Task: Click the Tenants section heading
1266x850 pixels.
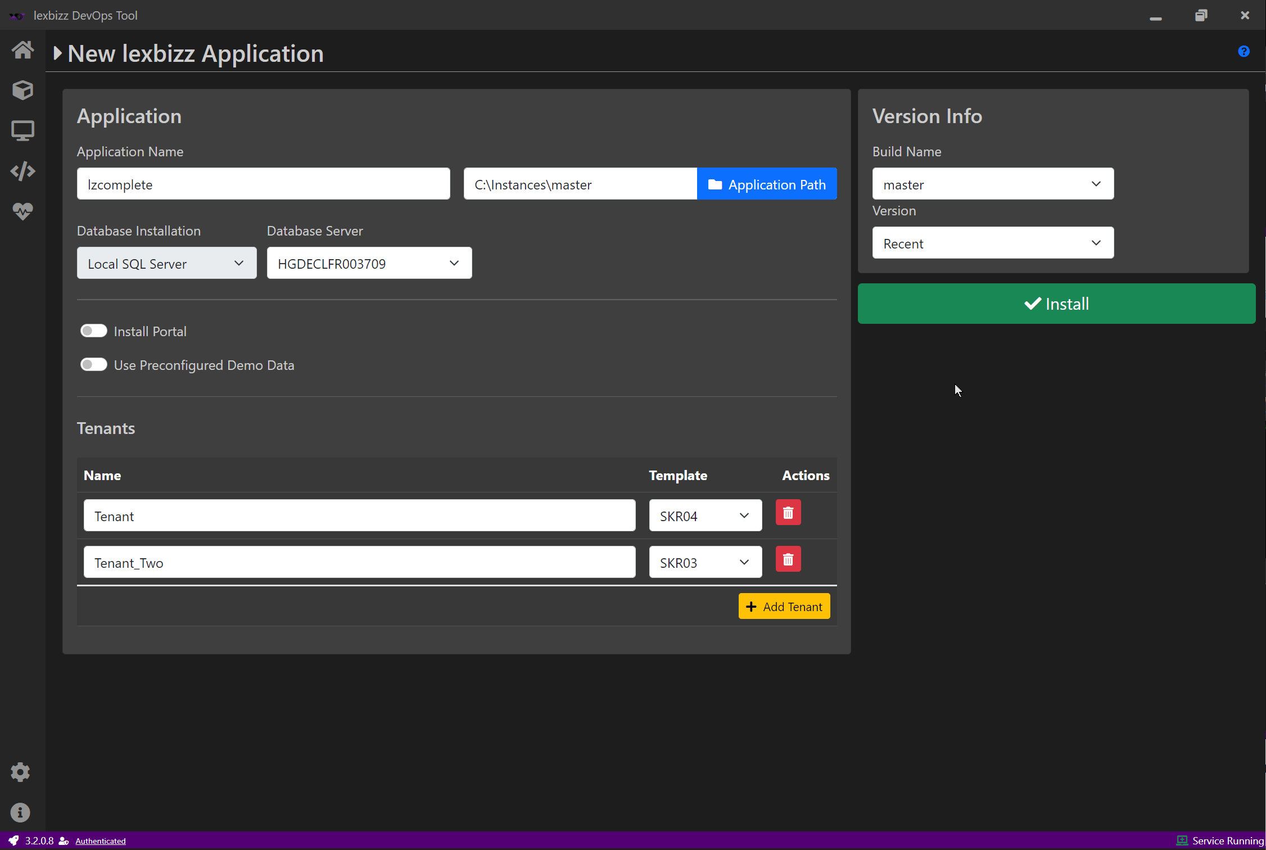Action: pyautogui.click(x=106, y=428)
